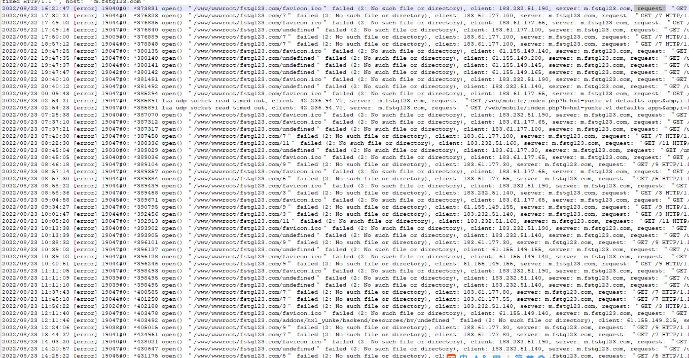
Task: Click timestamp 2022/08/23 02:54:23
Action: [x=35, y=108]
